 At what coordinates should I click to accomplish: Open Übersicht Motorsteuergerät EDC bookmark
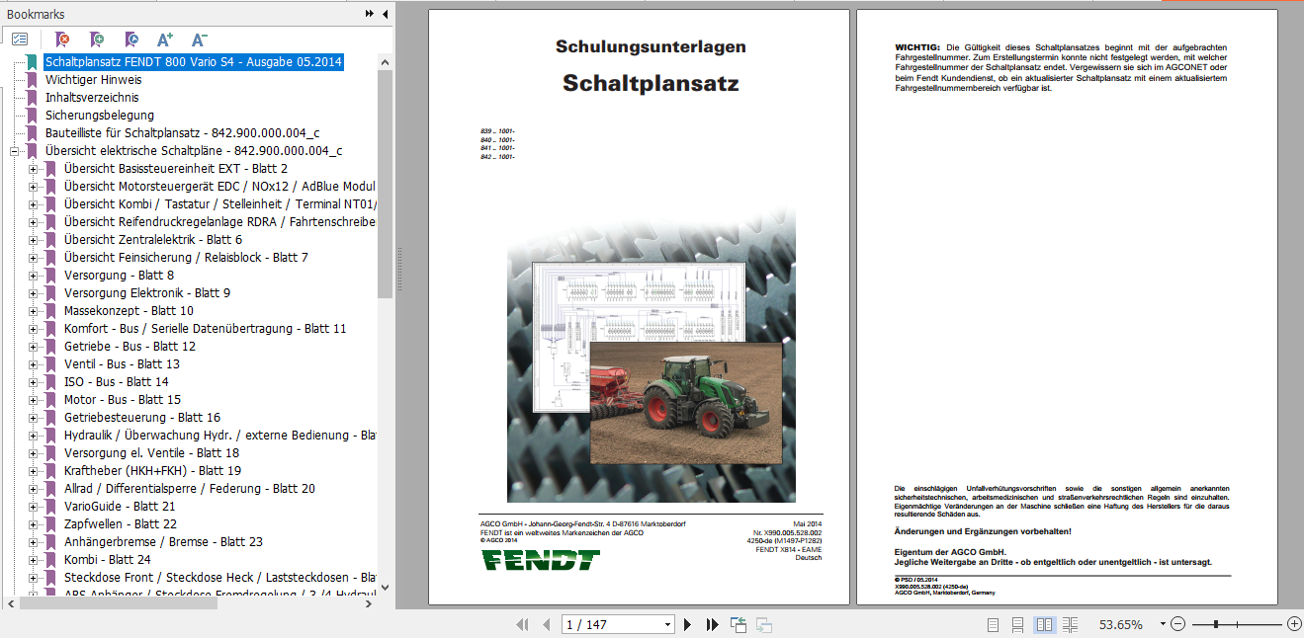coord(219,187)
